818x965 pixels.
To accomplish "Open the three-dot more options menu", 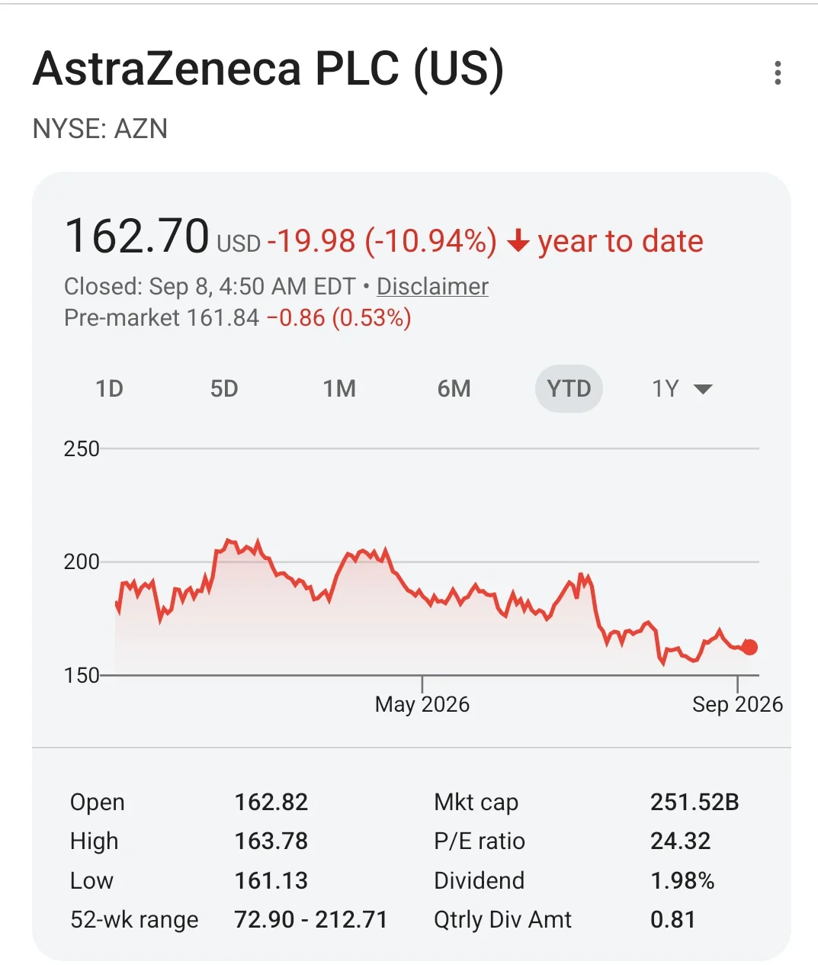I will [x=778, y=73].
